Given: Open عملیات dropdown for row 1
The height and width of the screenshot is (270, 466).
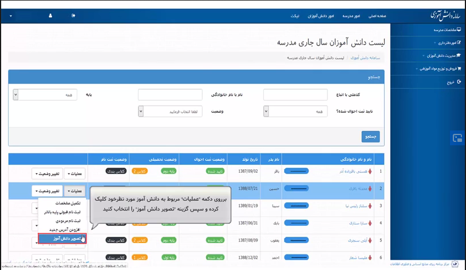Looking at the screenshot, I should (74, 174).
